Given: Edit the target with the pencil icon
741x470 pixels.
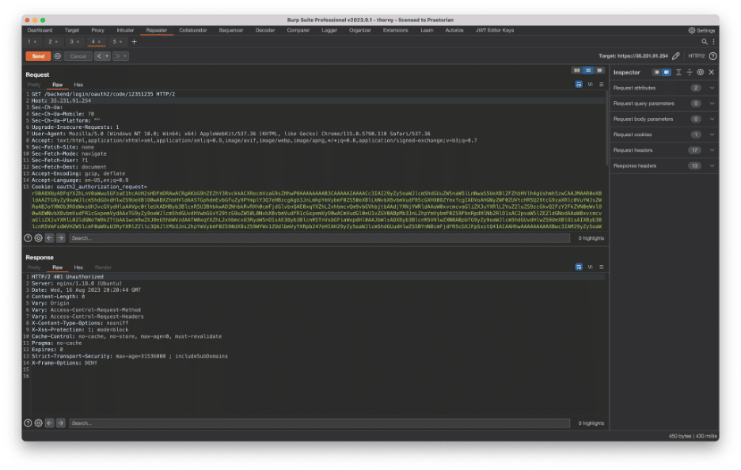Looking at the screenshot, I should coord(676,56).
